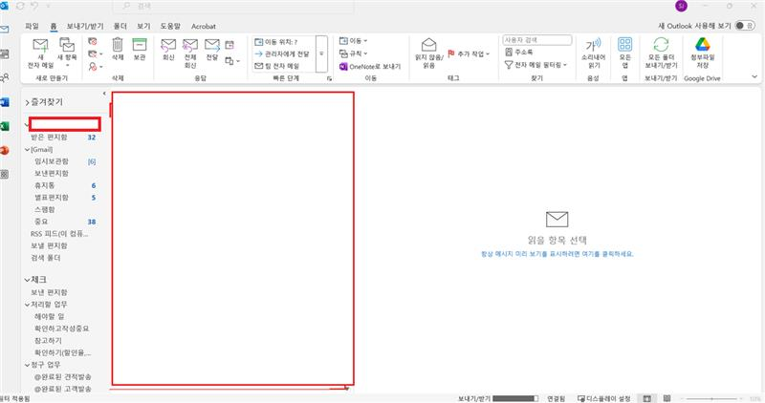Switch to Mail in left navigation bar
This screenshot has height=403, width=765.
pos(5,30)
